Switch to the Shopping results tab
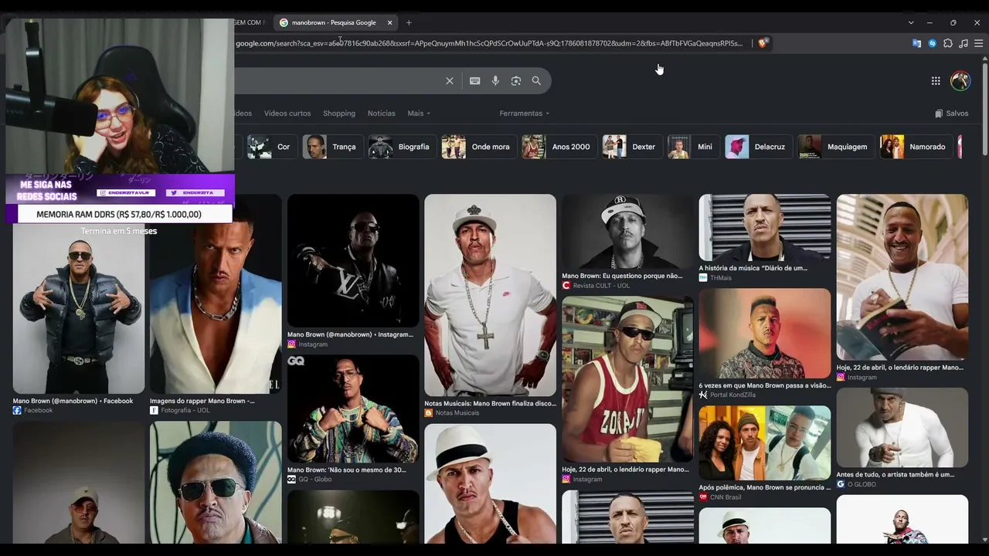989x556 pixels. pos(339,114)
